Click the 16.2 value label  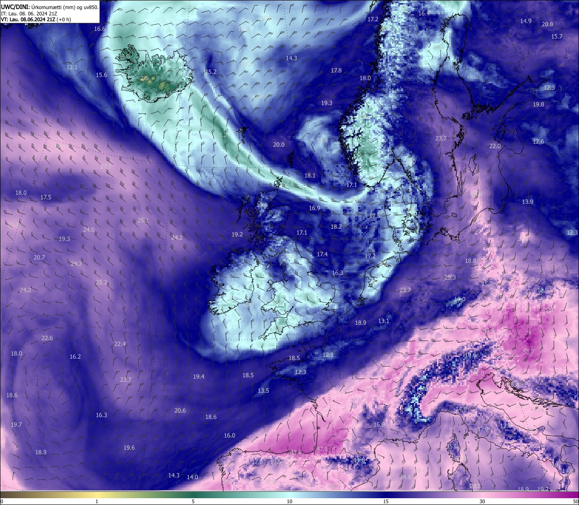click(75, 356)
